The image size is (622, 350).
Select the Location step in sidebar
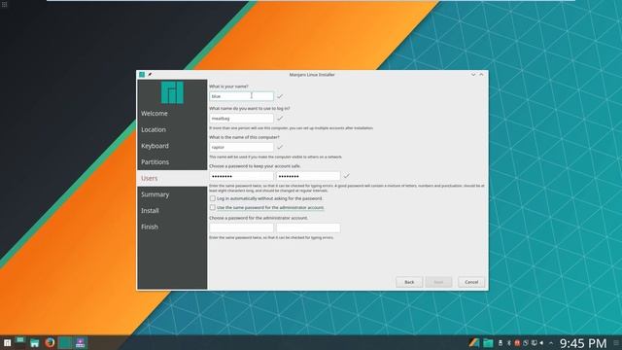click(172, 129)
